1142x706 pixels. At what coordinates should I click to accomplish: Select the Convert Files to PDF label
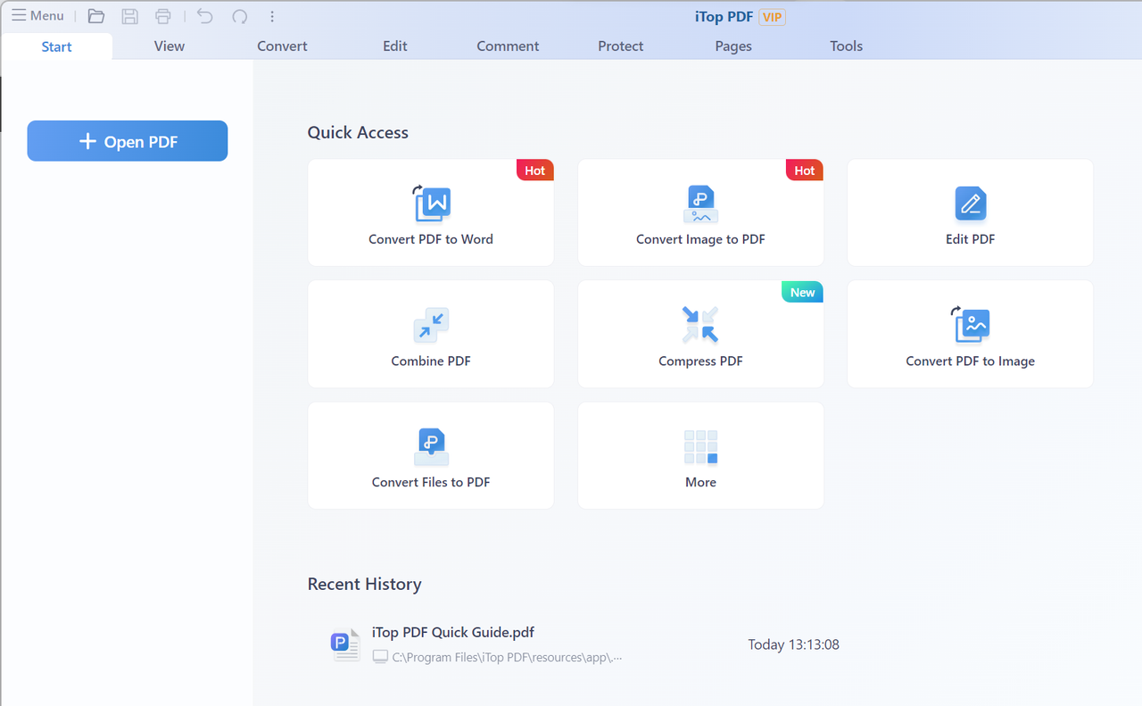click(x=431, y=482)
